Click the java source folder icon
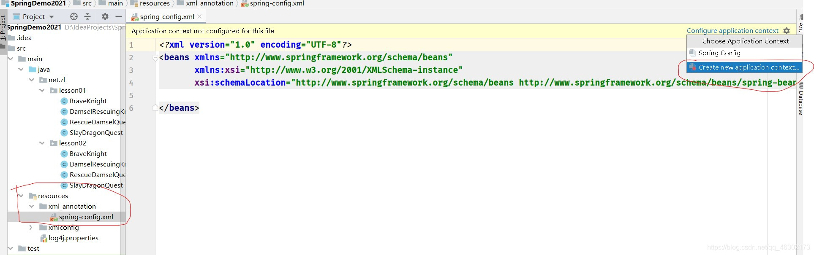 tap(33, 70)
